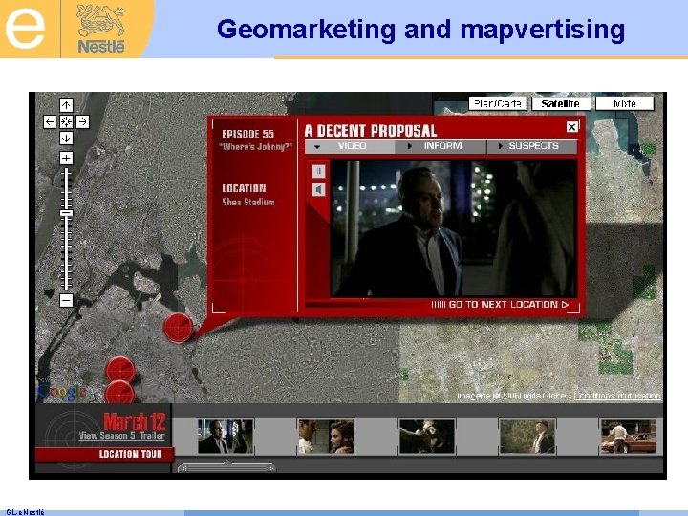Switch the map to Plan/Carte view
Image resolution: width=688 pixels, height=516 pixels.
(498, 104)
